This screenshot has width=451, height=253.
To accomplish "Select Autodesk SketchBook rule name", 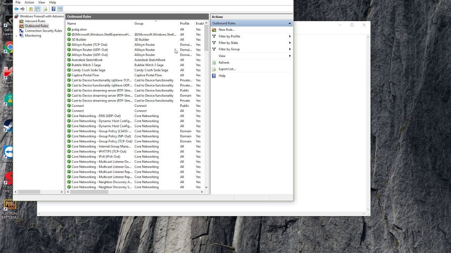I will 87,60.
